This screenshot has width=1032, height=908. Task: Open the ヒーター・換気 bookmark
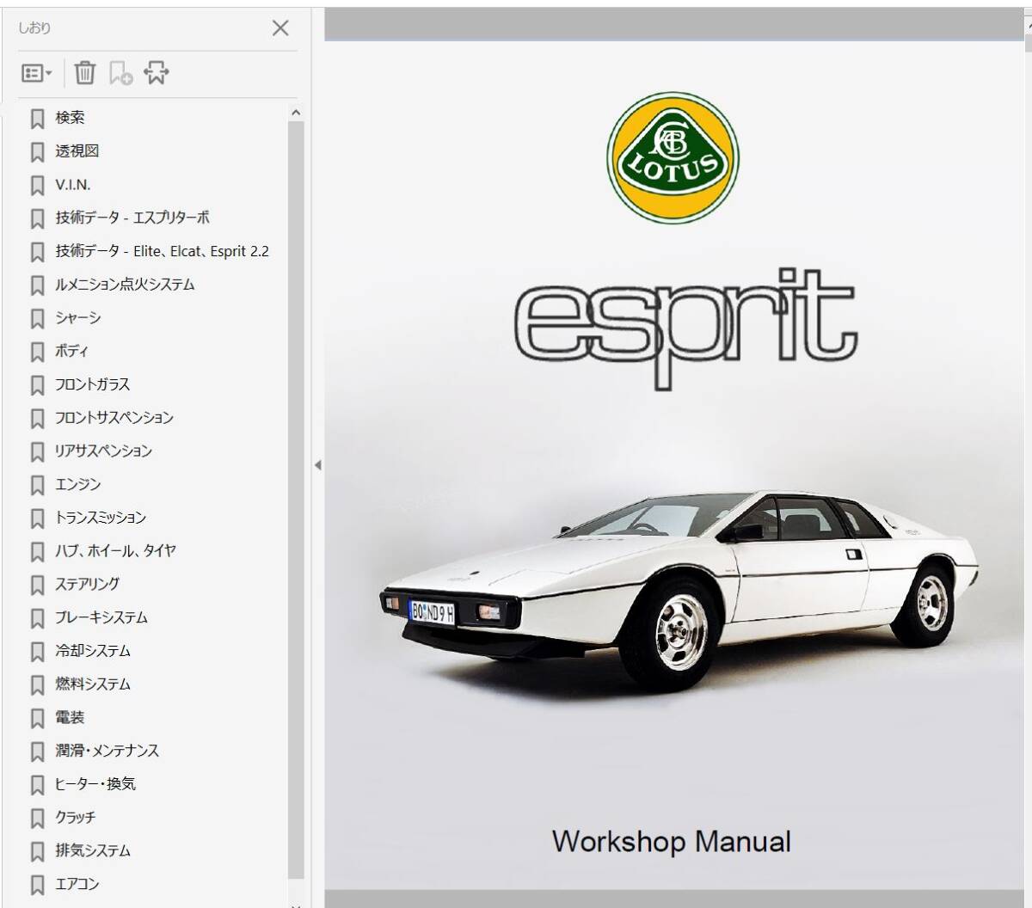[x=95, y=784]
